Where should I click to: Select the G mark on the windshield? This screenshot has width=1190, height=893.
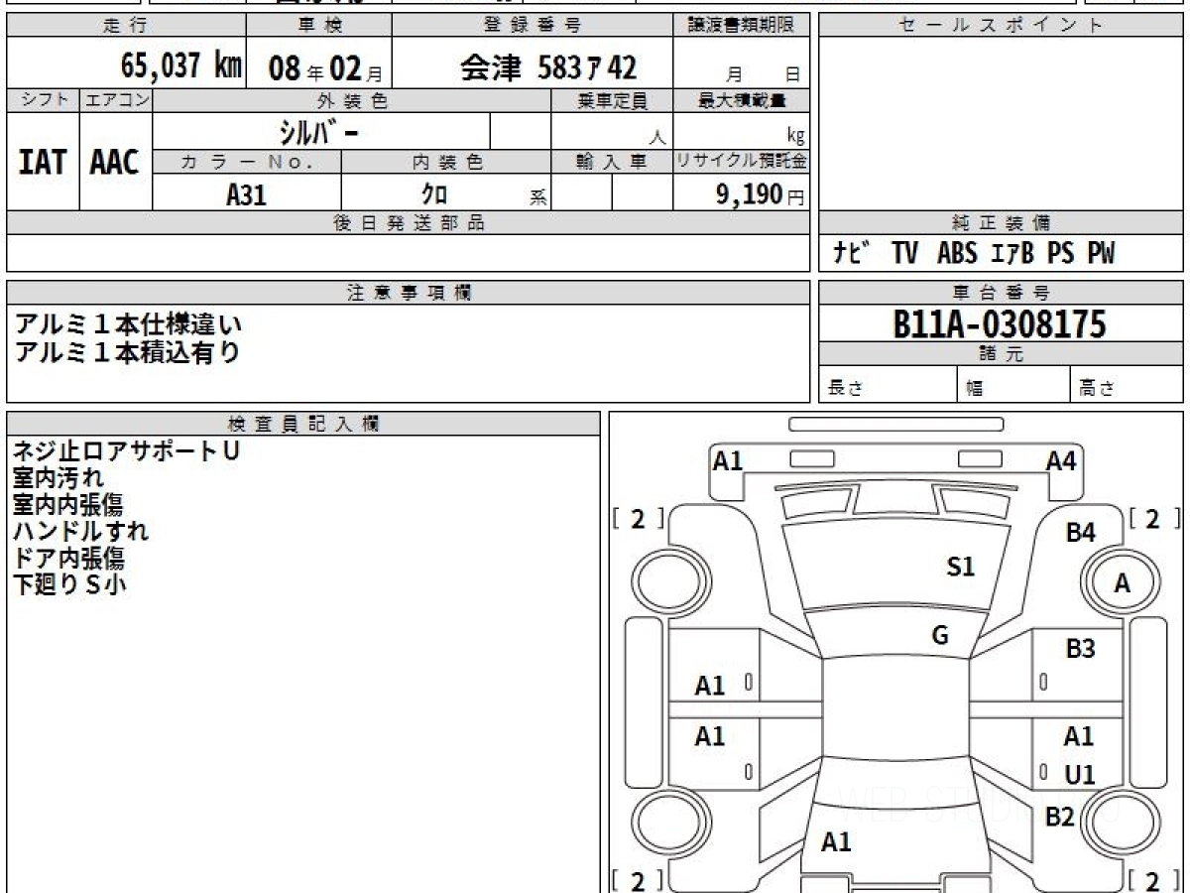pyautogui.click(x=939, y=636)
